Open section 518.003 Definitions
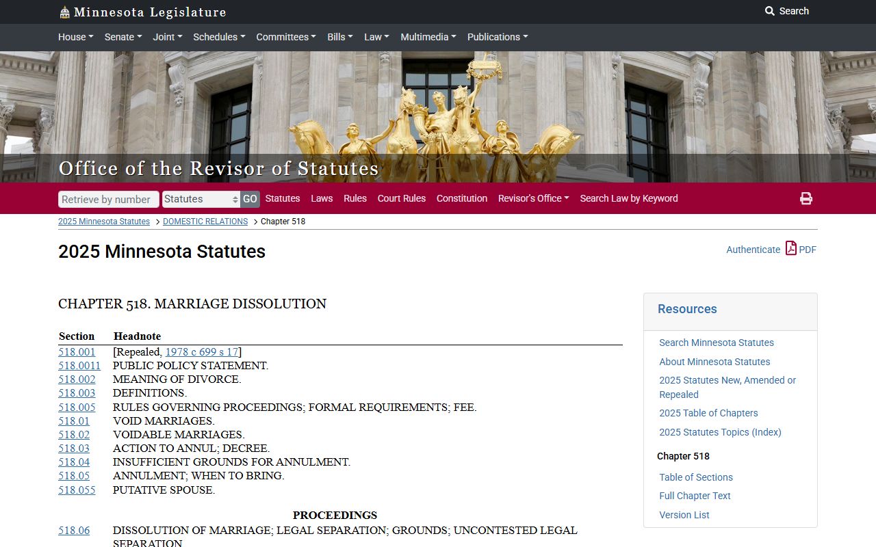876x547 pixels. click(77, 393)
